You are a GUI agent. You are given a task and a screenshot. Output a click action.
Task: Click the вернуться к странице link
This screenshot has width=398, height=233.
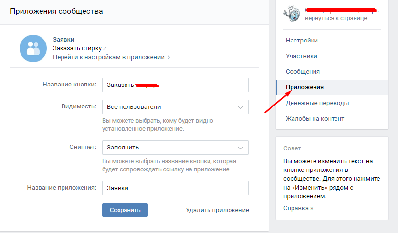click(336, 18)
